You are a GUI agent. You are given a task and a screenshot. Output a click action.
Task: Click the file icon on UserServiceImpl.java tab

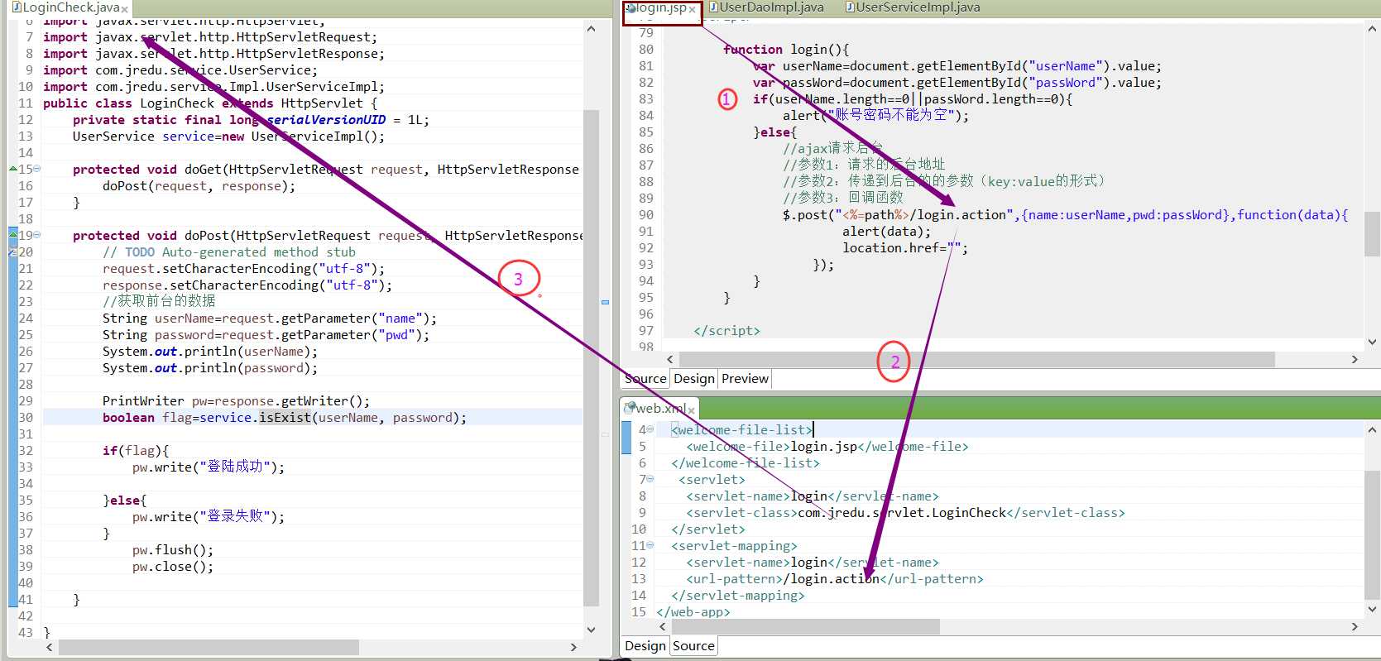click(850, 7)
